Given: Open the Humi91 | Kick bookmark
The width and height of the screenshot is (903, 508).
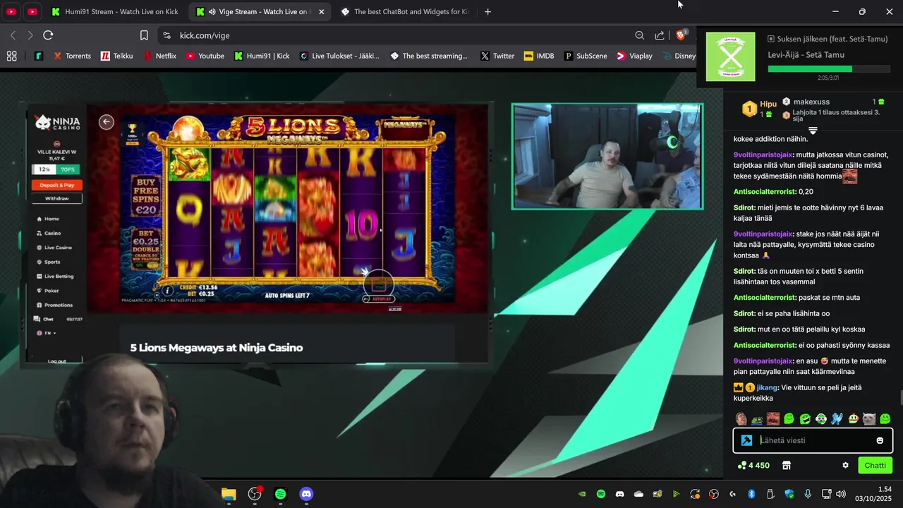Looking at the screenshot, I should tap(262, 56).
